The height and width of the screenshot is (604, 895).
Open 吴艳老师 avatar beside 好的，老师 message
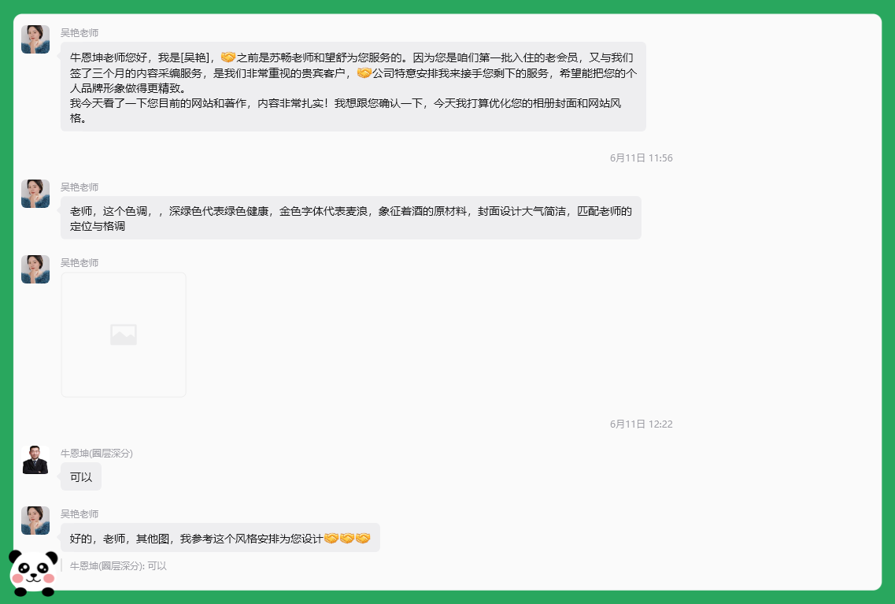35,520
